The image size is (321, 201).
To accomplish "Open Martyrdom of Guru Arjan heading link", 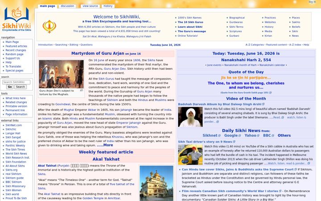I will [98, 53].
